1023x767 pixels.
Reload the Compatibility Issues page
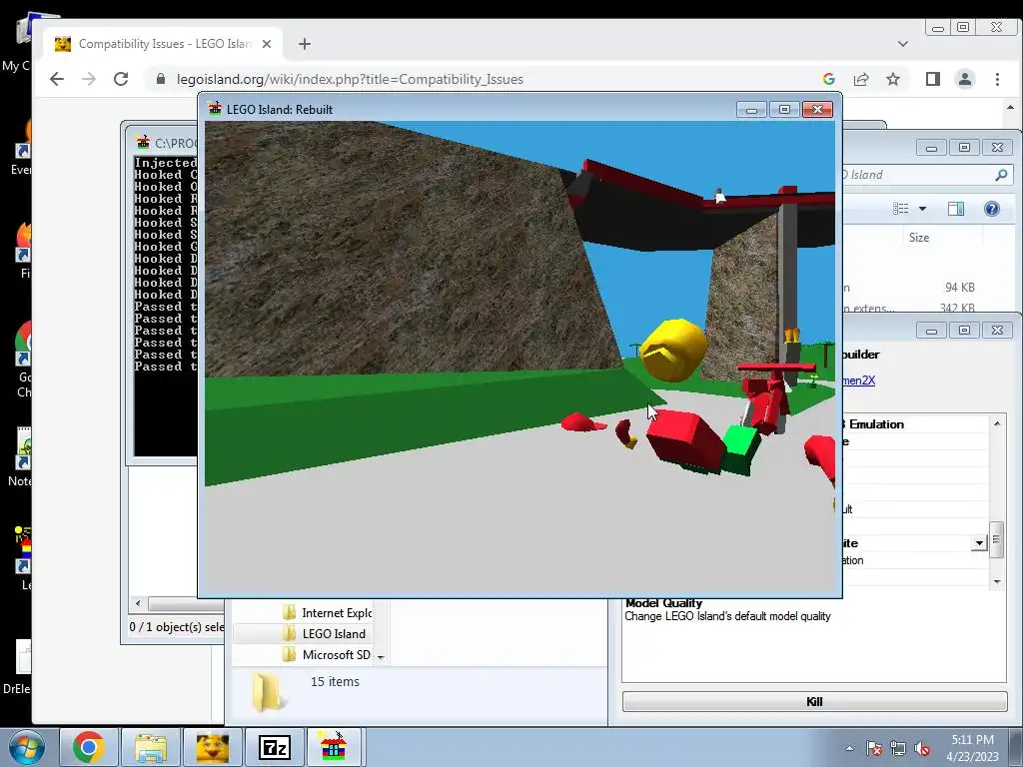(121, 79)
